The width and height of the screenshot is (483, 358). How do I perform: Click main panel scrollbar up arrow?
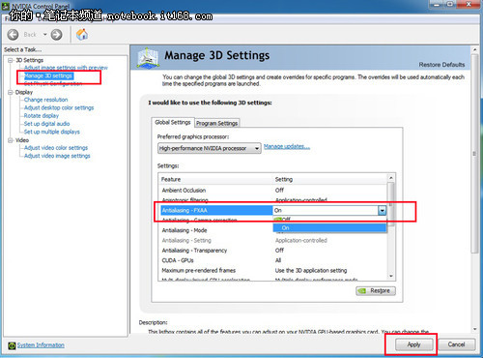tap(474, 50)
